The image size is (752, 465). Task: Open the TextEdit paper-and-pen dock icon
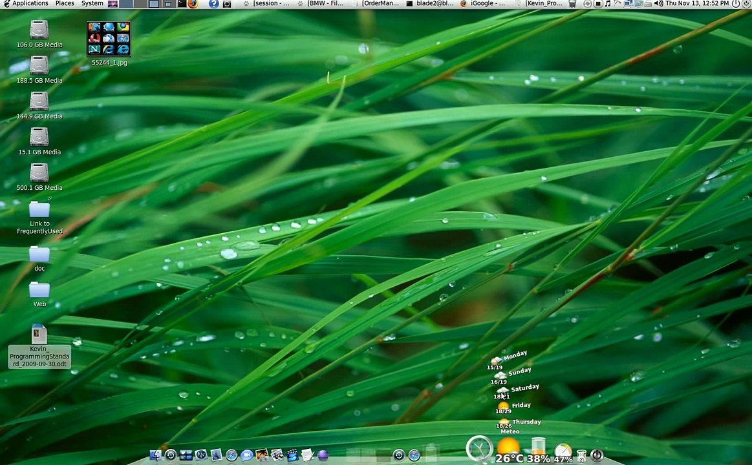(x=307, y=455)
